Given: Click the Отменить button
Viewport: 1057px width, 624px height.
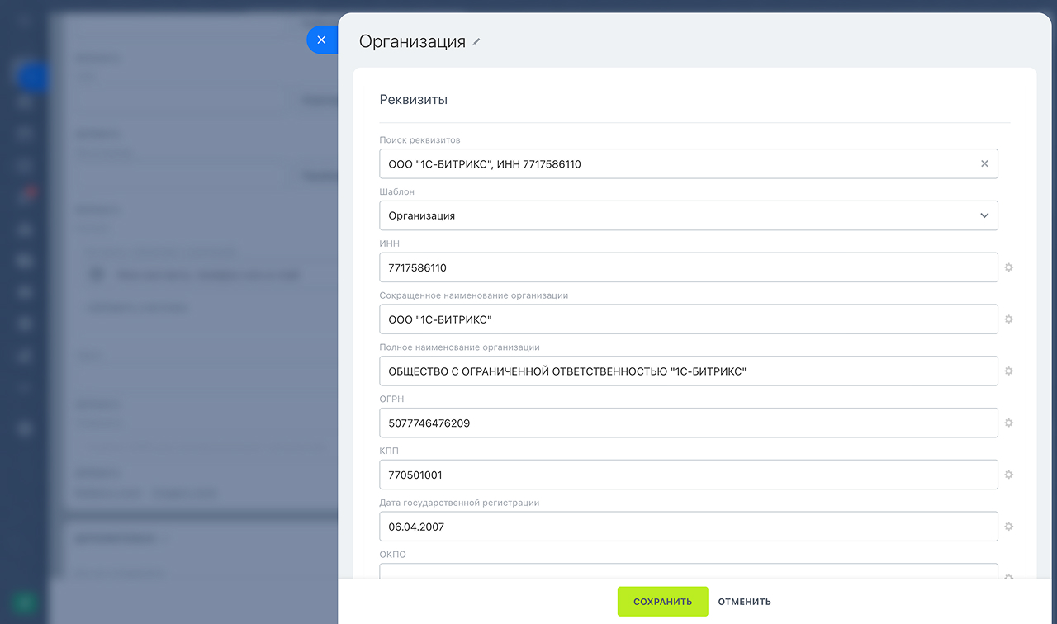Looking at the screenshot, I should (x=744, y=602).
